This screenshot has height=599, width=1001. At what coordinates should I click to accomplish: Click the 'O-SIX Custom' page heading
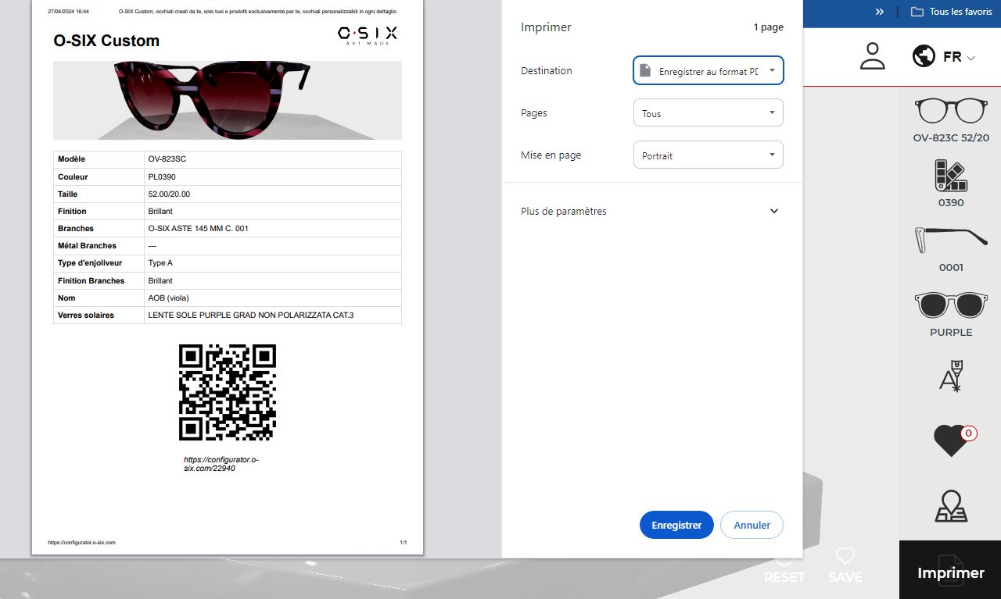coord(106,41)
